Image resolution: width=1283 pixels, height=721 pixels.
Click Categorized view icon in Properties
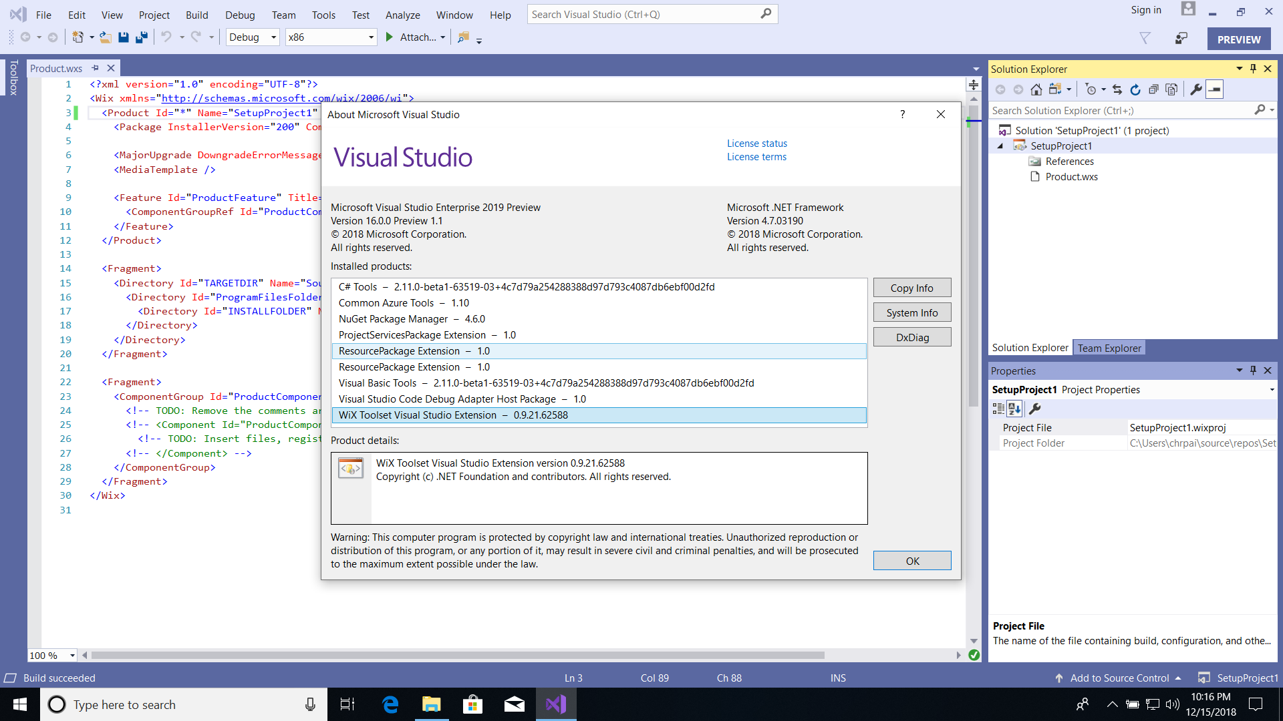(x=998, y=409)
